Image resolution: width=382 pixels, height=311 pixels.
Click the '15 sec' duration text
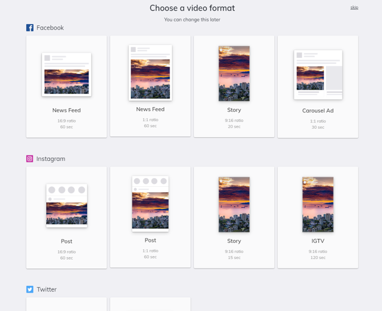pos(234,257)
